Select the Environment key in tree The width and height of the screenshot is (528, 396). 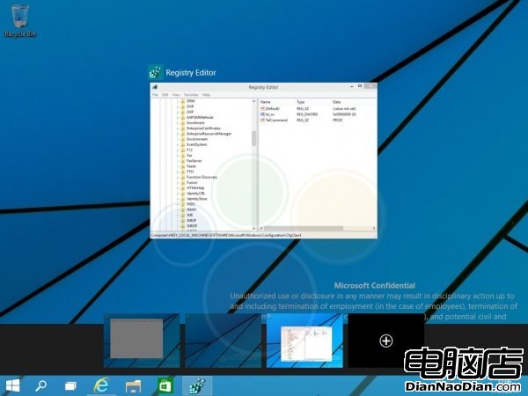point(197,139)
